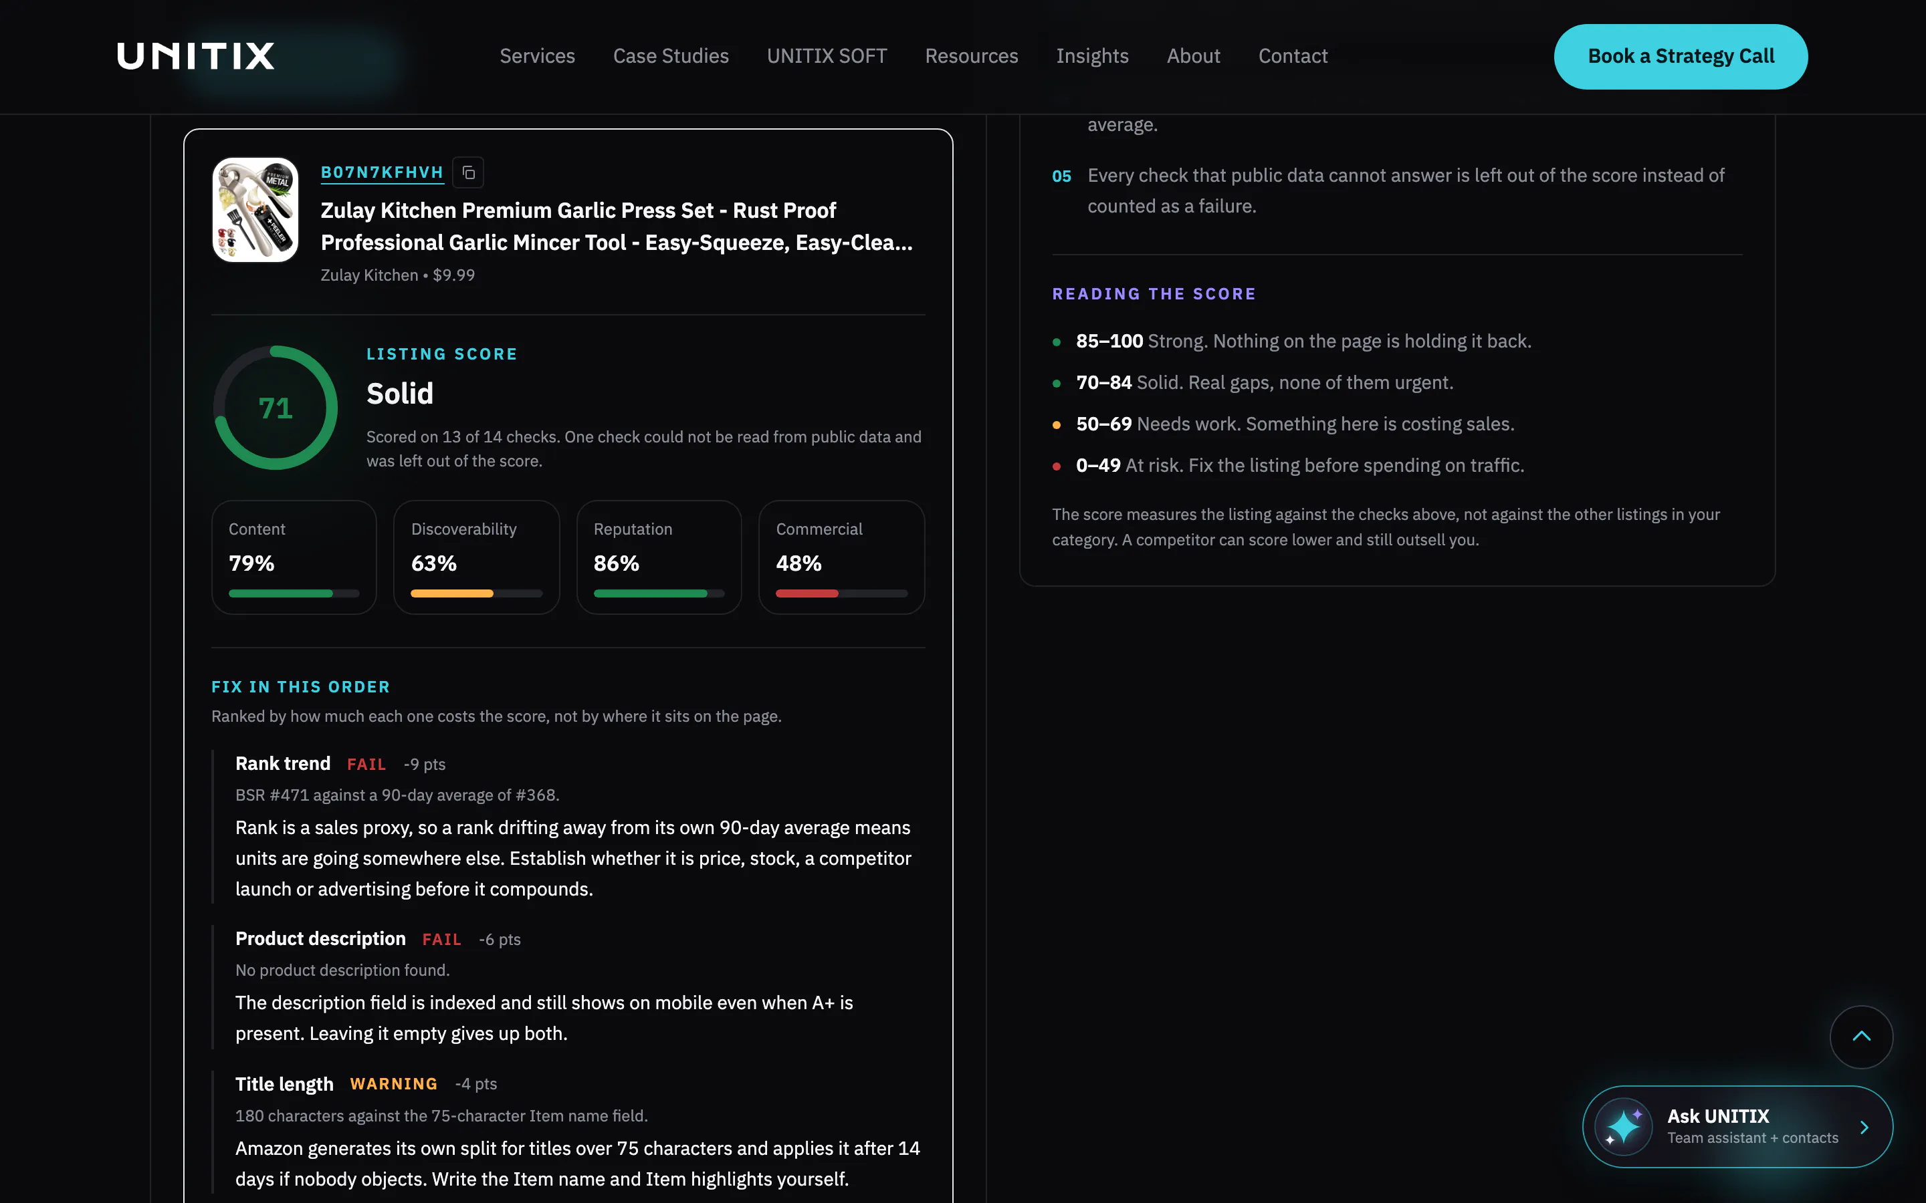Click the -6 pts value
The width and height of the screenshot is (1926, 1203).
[x=500, y=940]
